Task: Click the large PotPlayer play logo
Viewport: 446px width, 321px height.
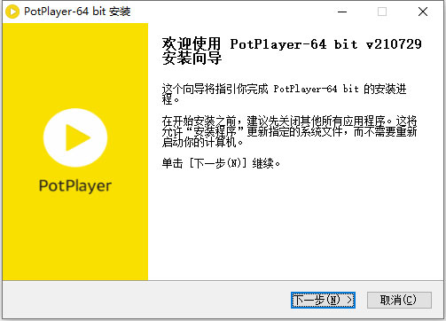Action: [x=75, y=137]
